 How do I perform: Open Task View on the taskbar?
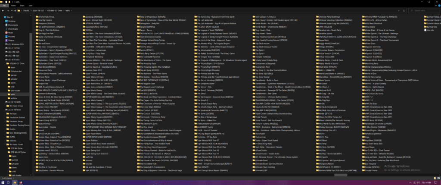pos(9,182)
